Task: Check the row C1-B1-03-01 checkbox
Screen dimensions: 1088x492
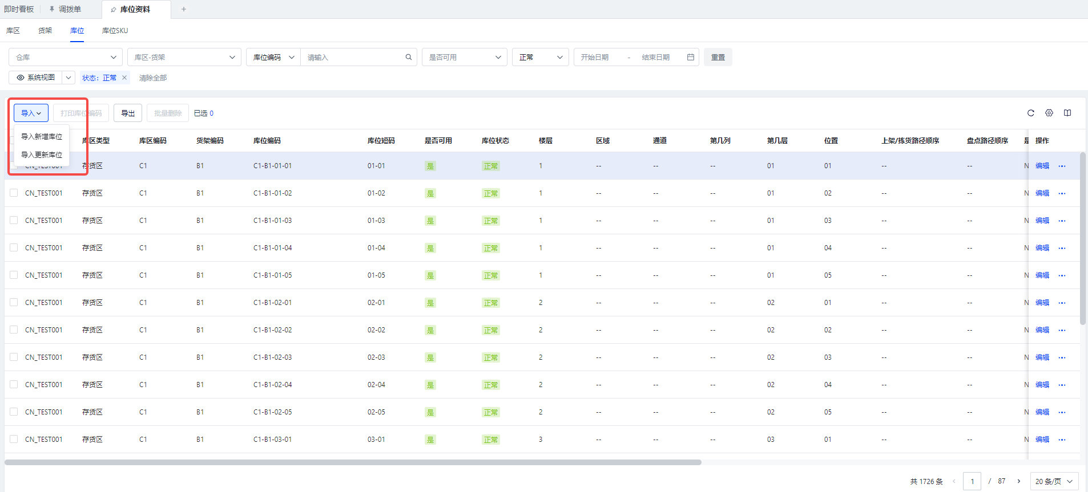Action: (14, 439)
